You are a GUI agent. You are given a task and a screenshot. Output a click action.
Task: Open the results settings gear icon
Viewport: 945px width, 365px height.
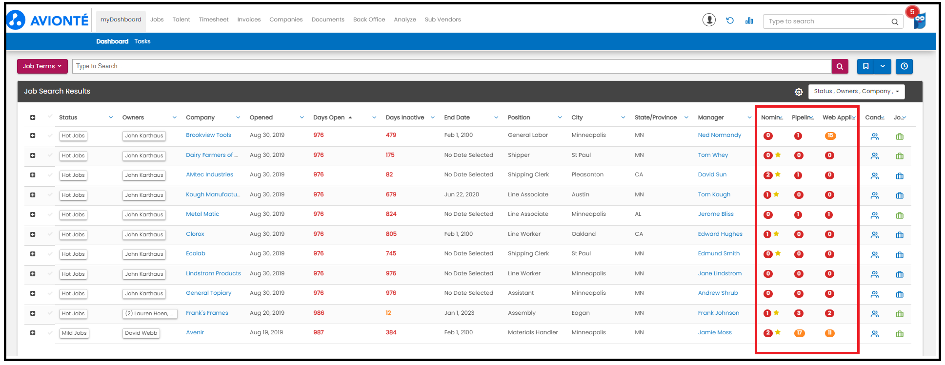click(799, 92)
